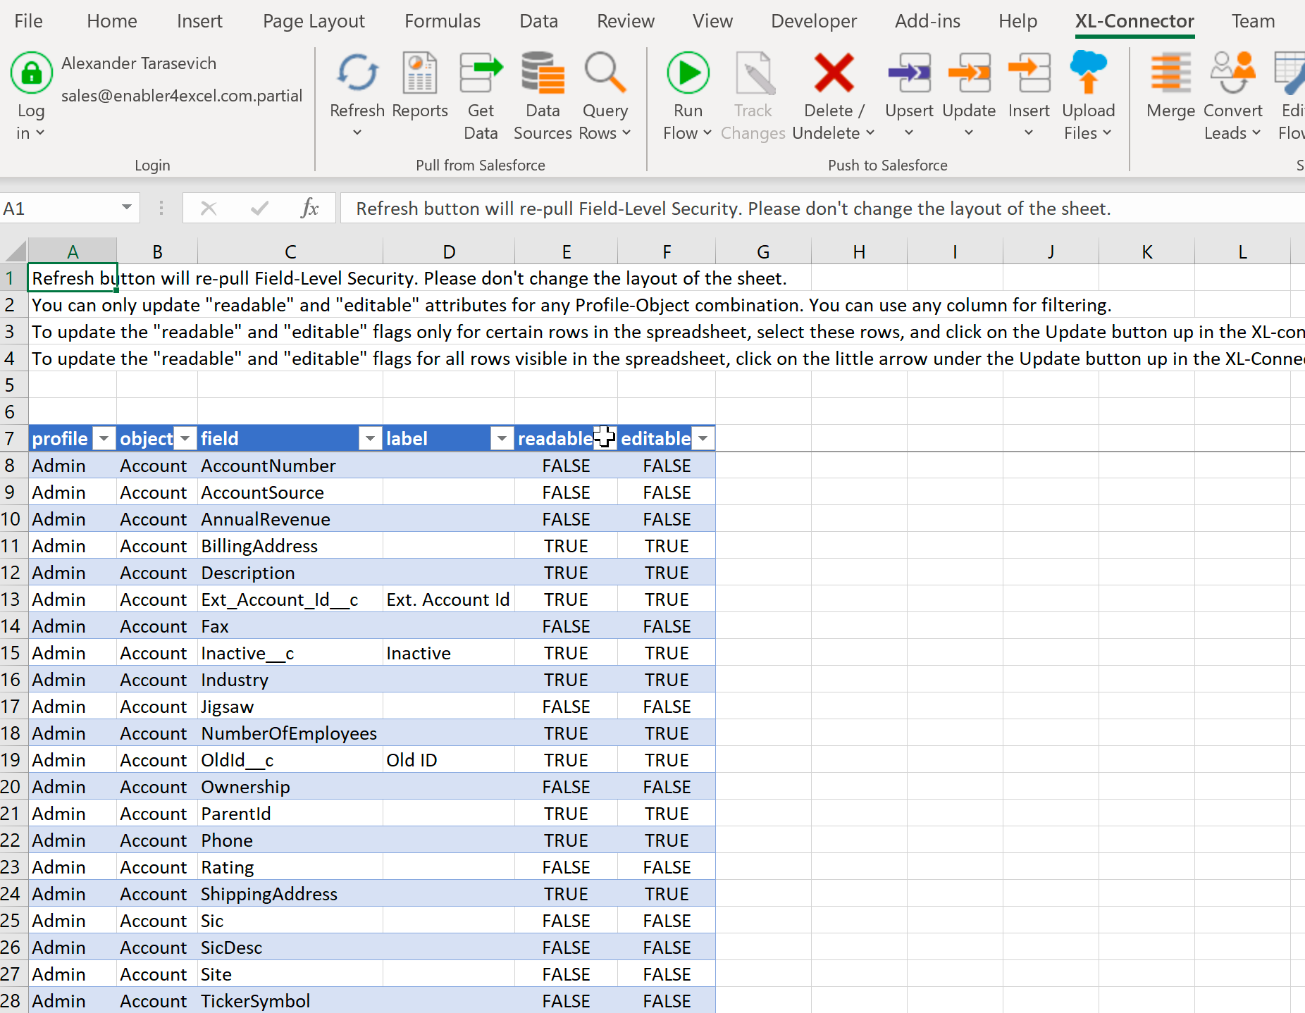Click the Track Changes icon
Image resolution: width=1305 pixels, height=1013 pixels.
pyautogui.click(x=754, y=73)
